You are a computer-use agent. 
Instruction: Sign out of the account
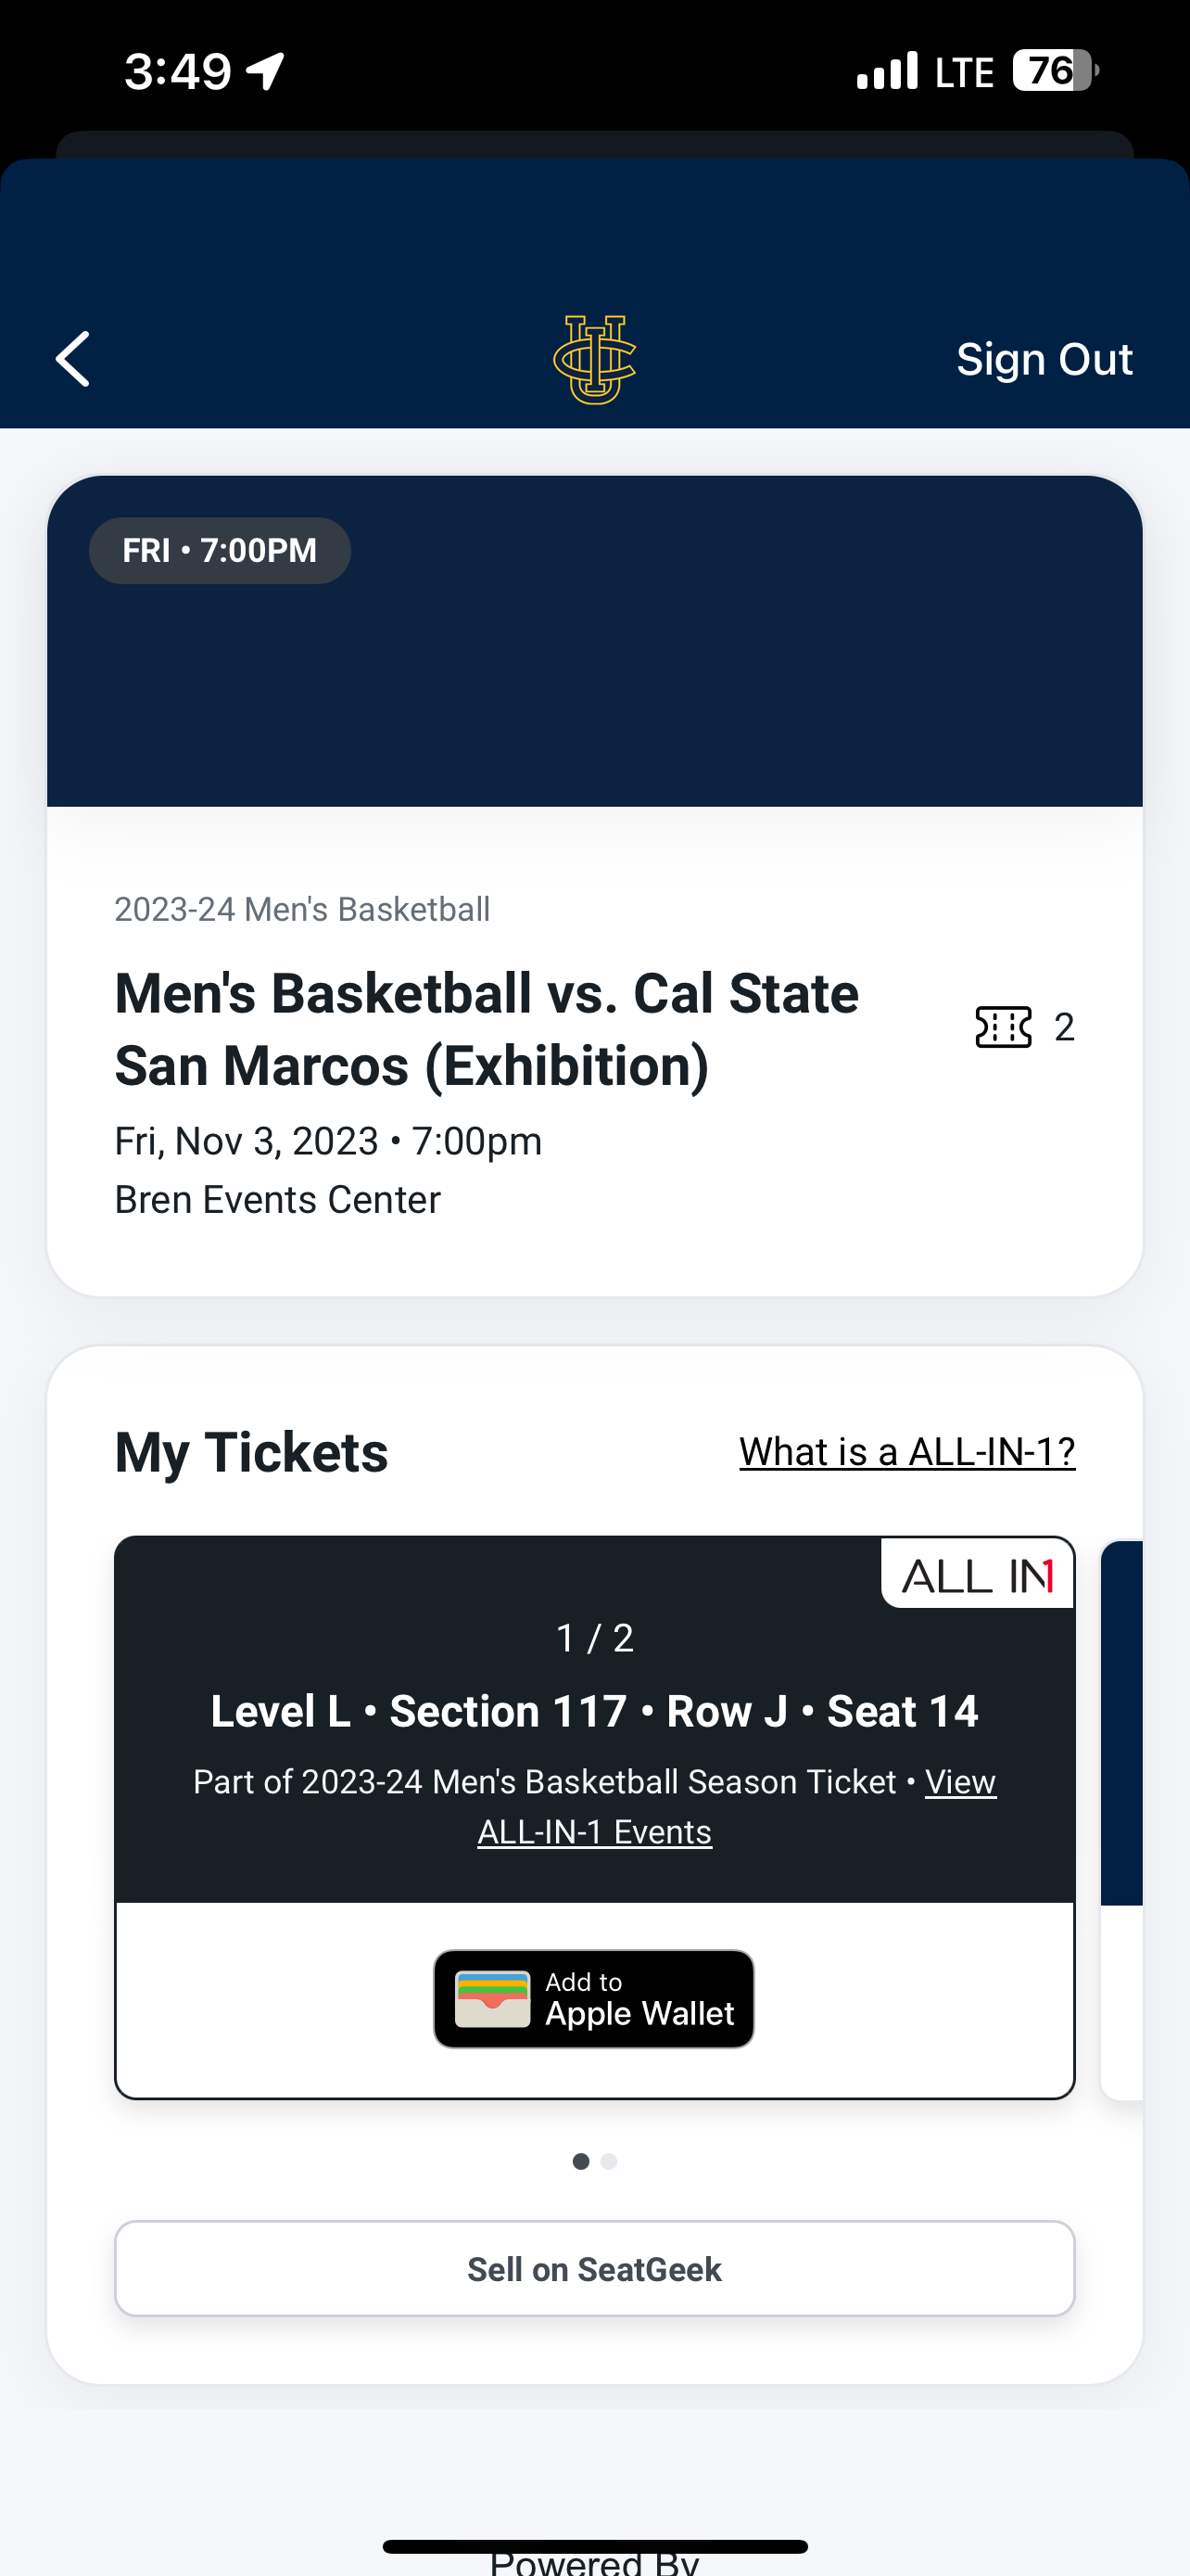pyautogui.click(x=1044, y=359)
